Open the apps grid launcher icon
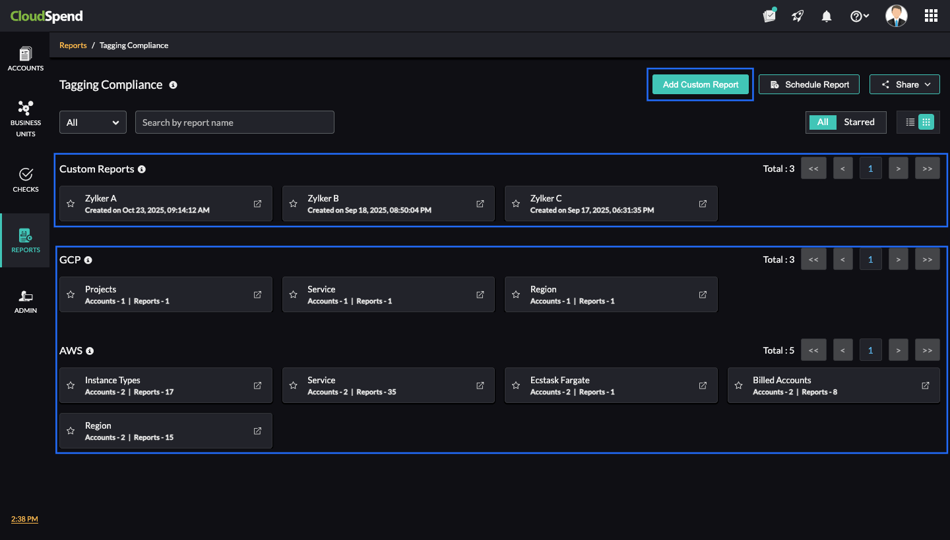950x540 pixels. [931, 16]
